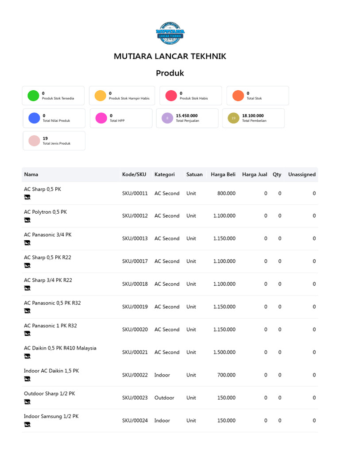Click the yellow Produk Stok Hampir Habis circle
This screenshot has width=340, height=453.
[100, 96]
